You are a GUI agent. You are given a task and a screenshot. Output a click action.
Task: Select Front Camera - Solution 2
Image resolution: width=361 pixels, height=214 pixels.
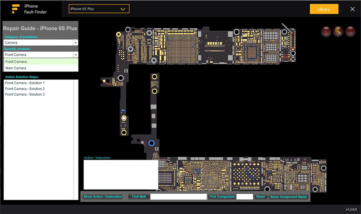click(x=25, y=89)
